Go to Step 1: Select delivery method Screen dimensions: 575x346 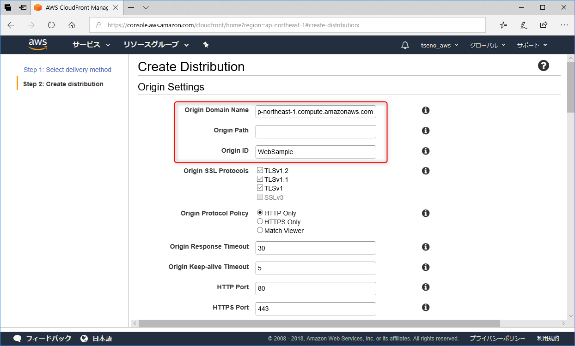67,70
